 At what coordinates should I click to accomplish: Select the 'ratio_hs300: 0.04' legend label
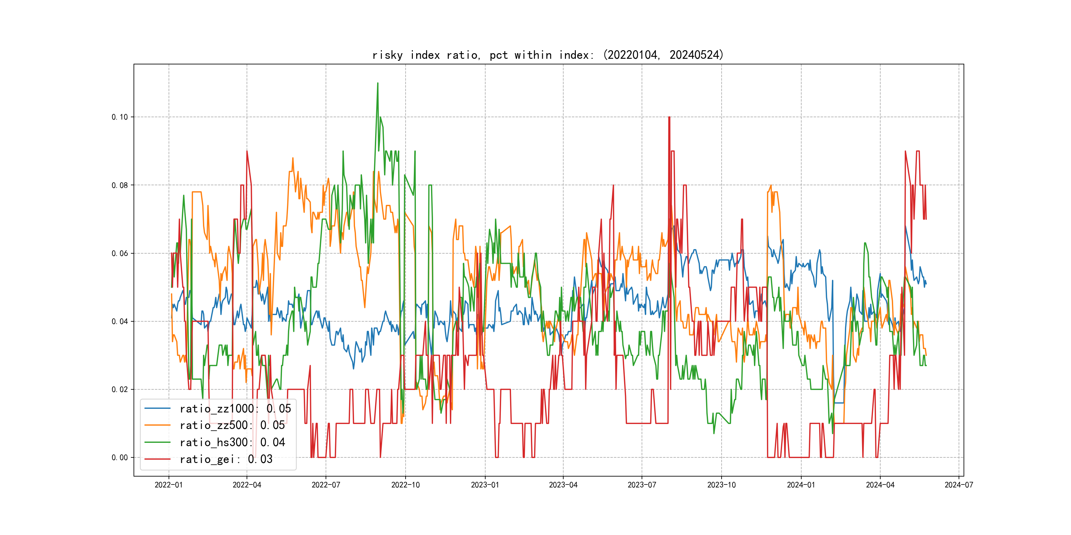[x=232, y=443]
